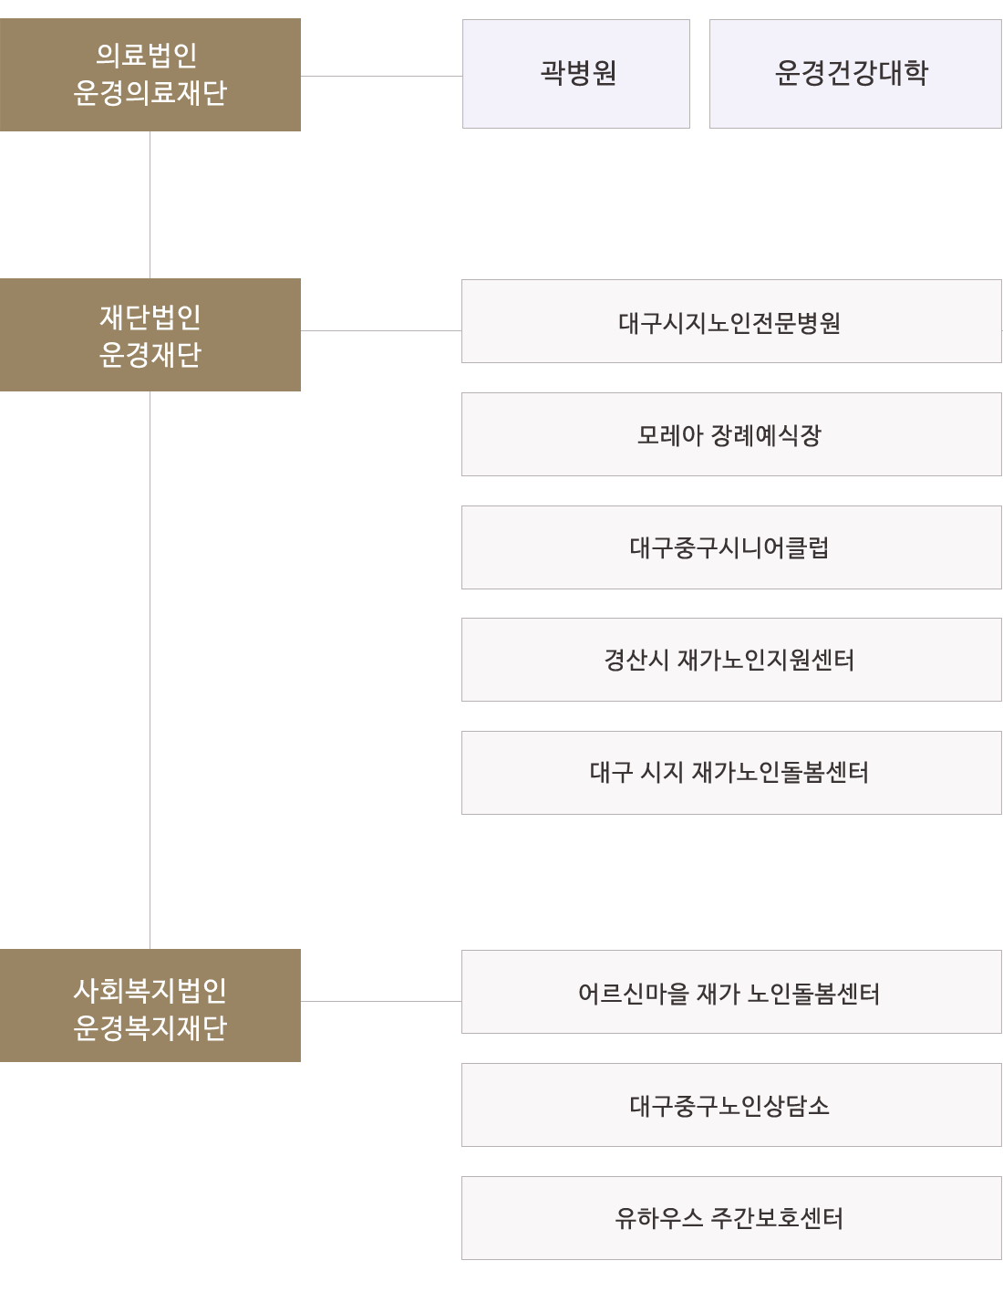Click the 곽병원 text label
The height and width of the screenshot is (1292, 1003).
pyautogui.click(x=579, y=72)
